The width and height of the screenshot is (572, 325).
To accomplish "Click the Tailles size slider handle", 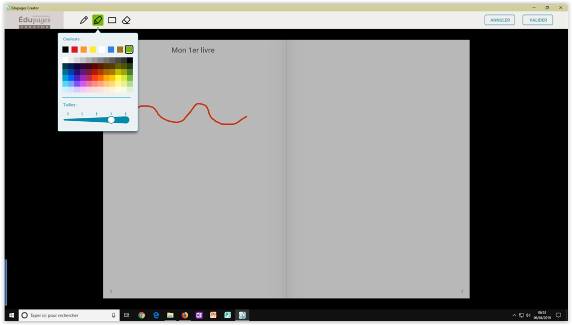I will coord(111,120).
